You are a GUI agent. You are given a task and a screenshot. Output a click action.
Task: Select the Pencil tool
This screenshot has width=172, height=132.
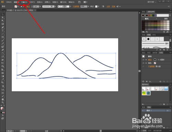point(3,44)
